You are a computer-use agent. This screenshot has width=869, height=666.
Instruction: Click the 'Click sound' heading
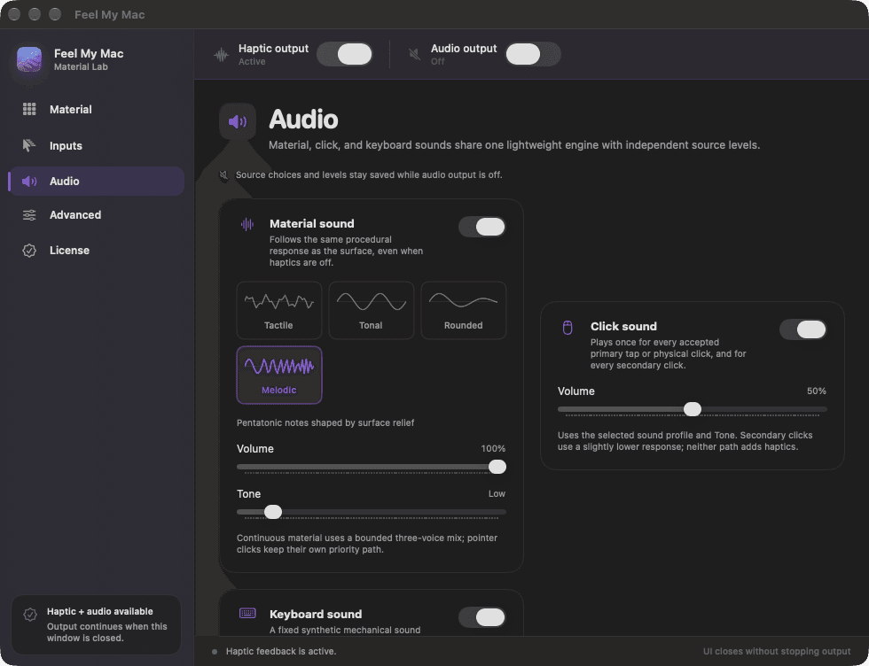pos(623,327)
